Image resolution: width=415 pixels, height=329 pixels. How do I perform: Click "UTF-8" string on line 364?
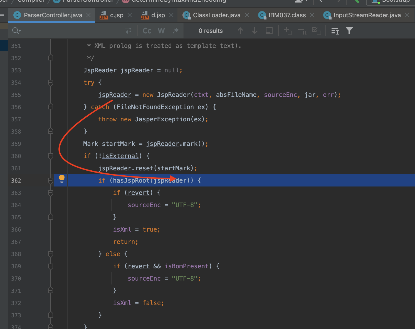click(184, 205)
